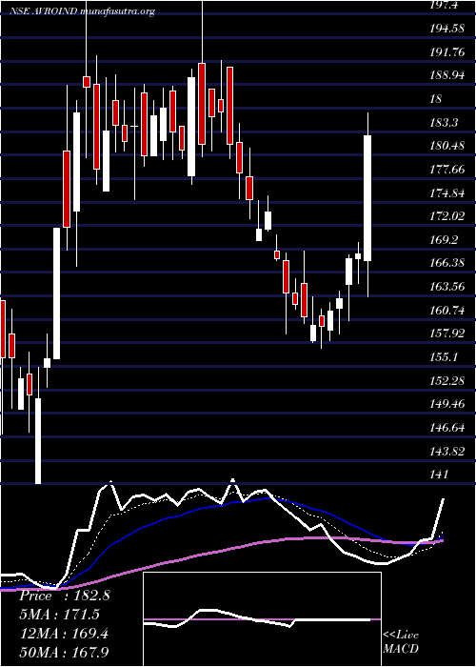
Task: Click the 5MA : 171.5 readout
Action: (x=59, y=615)
